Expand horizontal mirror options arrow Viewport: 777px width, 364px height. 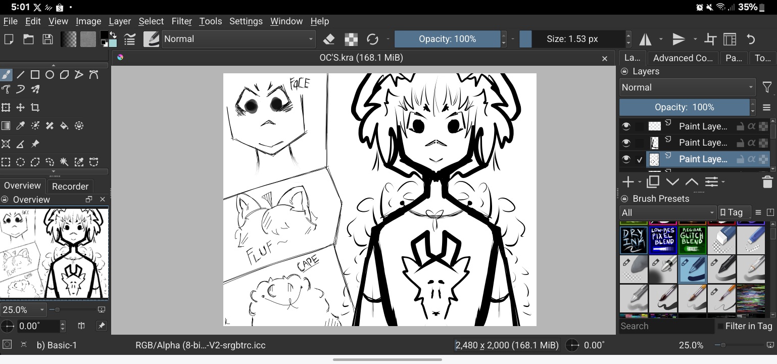click(x=661, y=39)
